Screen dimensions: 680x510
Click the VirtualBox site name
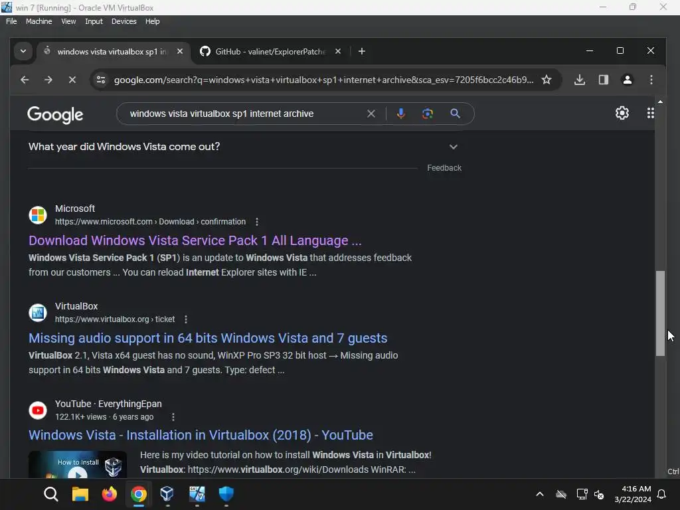[x=76, y=306]
